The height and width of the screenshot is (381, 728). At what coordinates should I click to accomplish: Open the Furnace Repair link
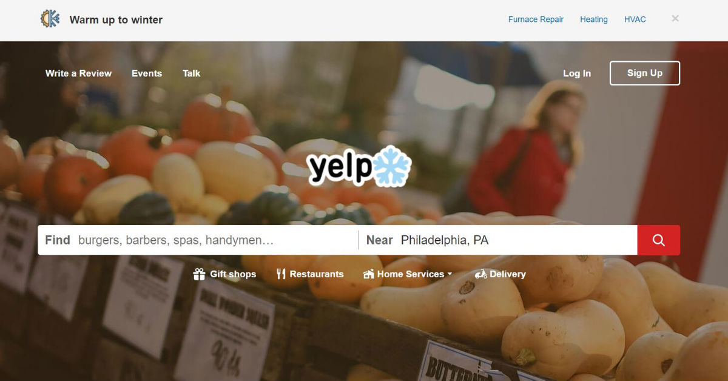(536, 19)
